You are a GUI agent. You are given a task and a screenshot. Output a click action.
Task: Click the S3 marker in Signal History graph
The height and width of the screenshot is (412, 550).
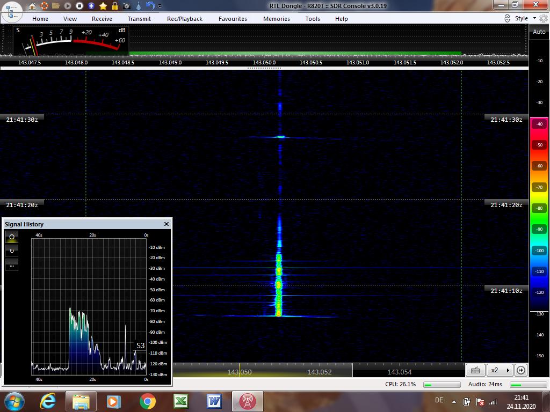click(140, 345)
